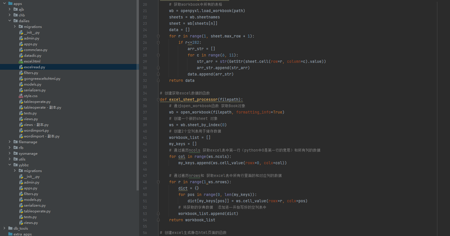
Task: Open serializers.py in the dailies folder
Action: [x=35, y=90]
